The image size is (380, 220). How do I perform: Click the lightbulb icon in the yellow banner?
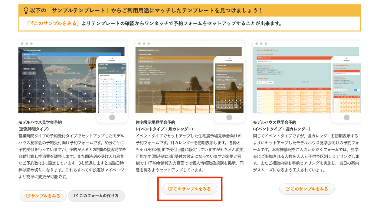click(x=26, y=11)
